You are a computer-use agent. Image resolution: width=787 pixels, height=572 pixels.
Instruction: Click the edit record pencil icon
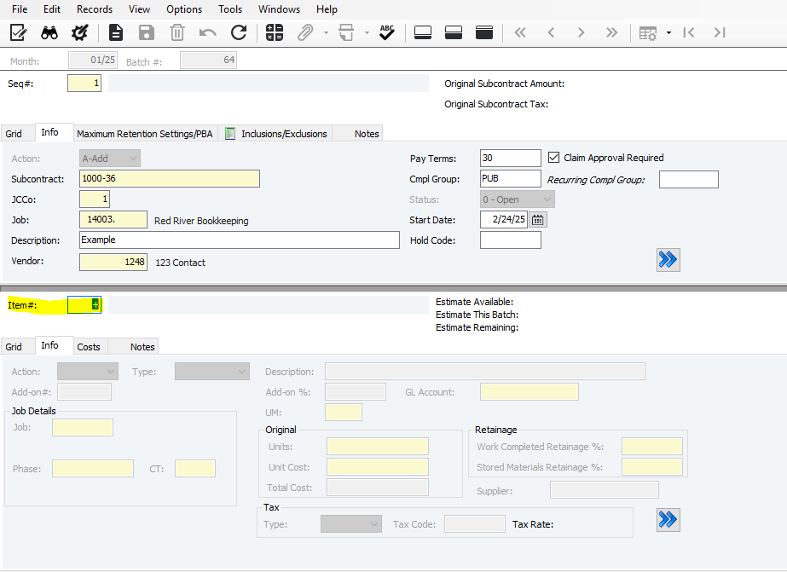pyautogui.click(x=19, y=33)
